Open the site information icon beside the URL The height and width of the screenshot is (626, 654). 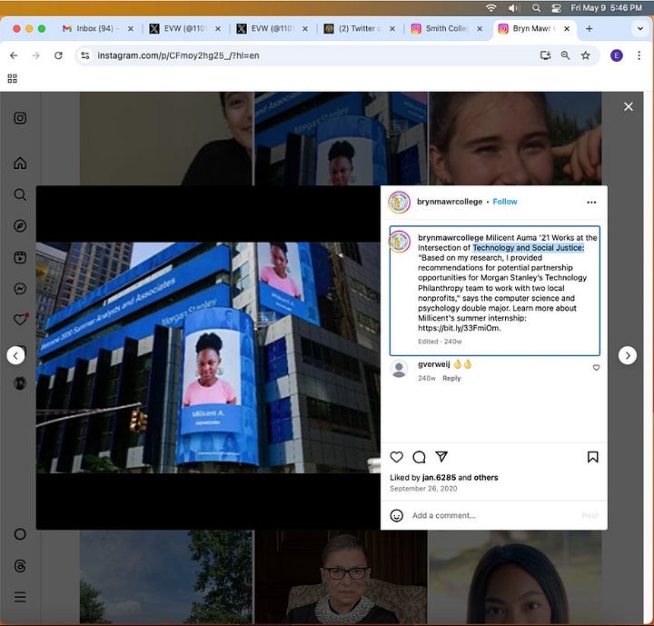[85, 55]
